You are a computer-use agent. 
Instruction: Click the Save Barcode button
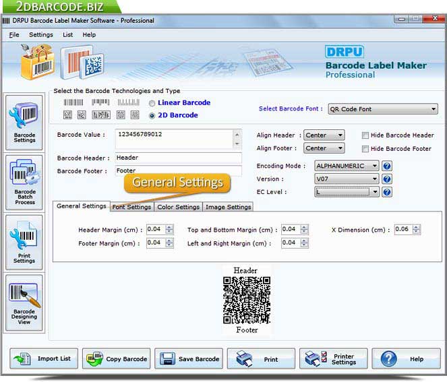189,358
